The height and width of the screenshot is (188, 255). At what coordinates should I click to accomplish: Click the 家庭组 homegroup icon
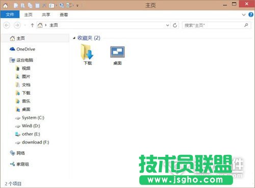pyautogui.click(x=12, y=164)
